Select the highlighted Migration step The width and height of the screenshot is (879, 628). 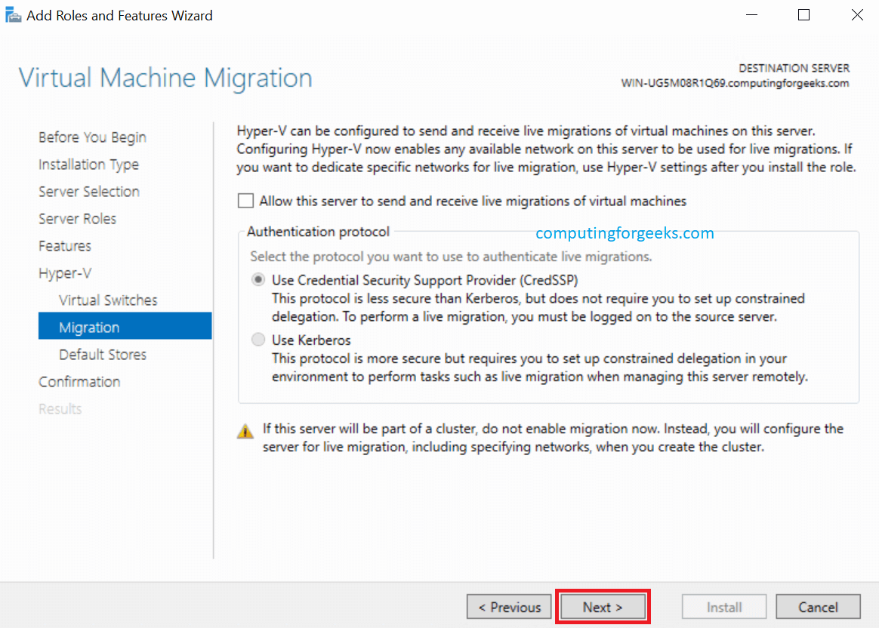[89, 328]
